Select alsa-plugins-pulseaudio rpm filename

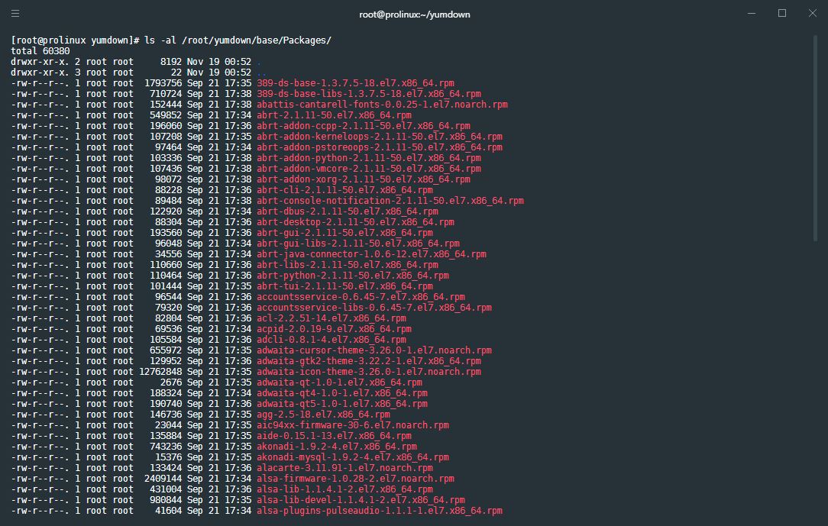coord(380,510)
